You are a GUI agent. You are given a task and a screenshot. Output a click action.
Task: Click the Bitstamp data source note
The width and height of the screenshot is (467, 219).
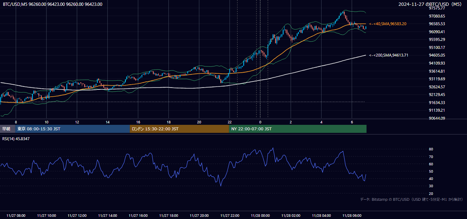pos(411,199)
